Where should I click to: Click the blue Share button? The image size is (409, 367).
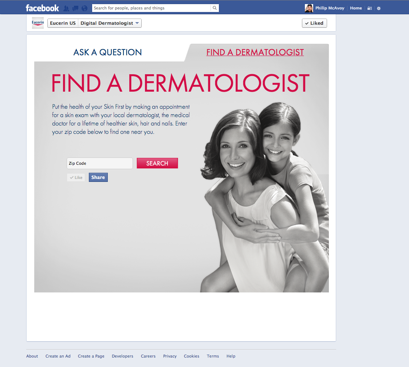(98, 177)
